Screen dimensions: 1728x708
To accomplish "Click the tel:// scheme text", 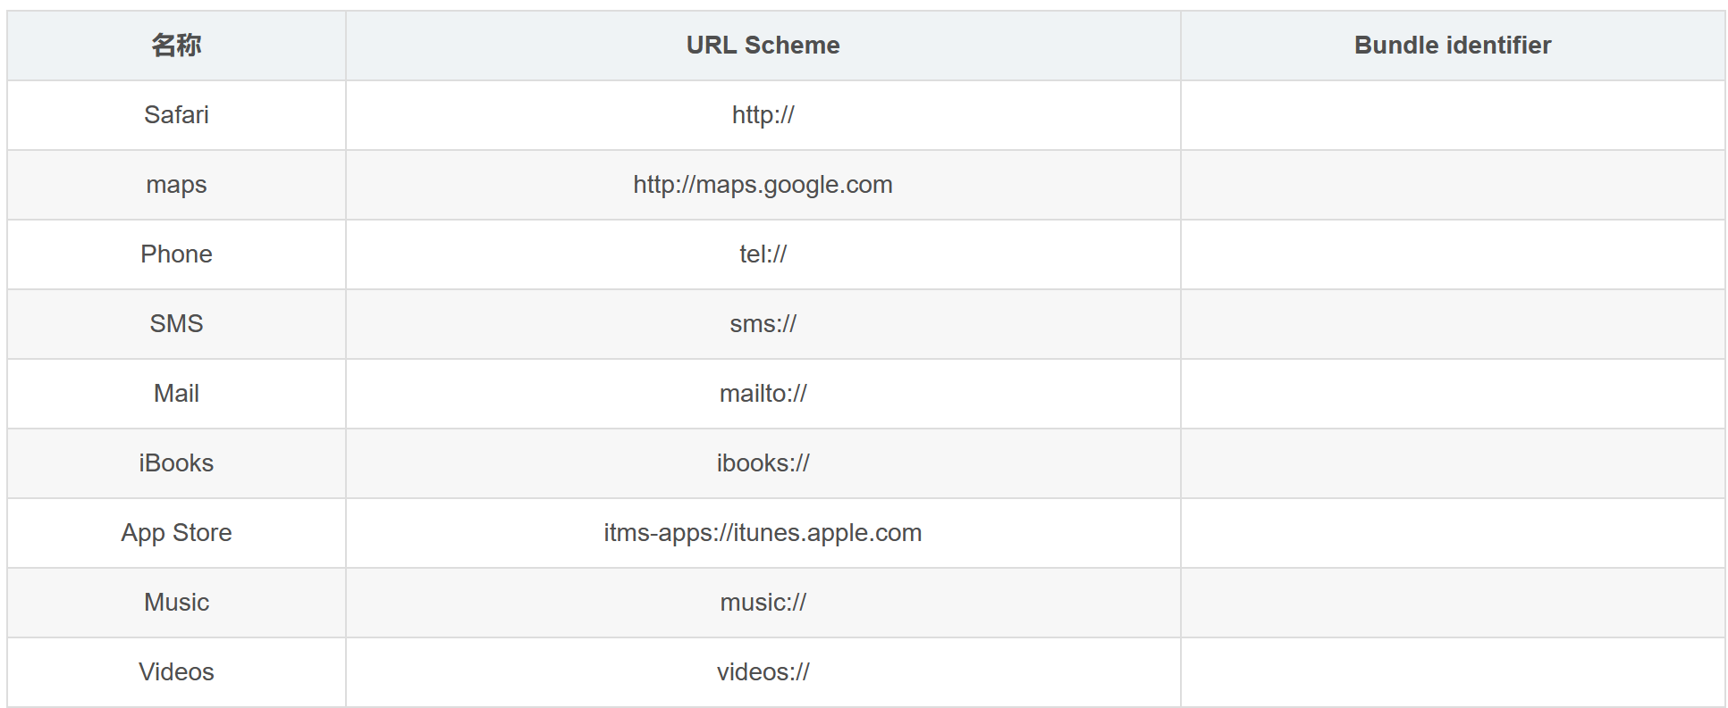I will 763,254.
